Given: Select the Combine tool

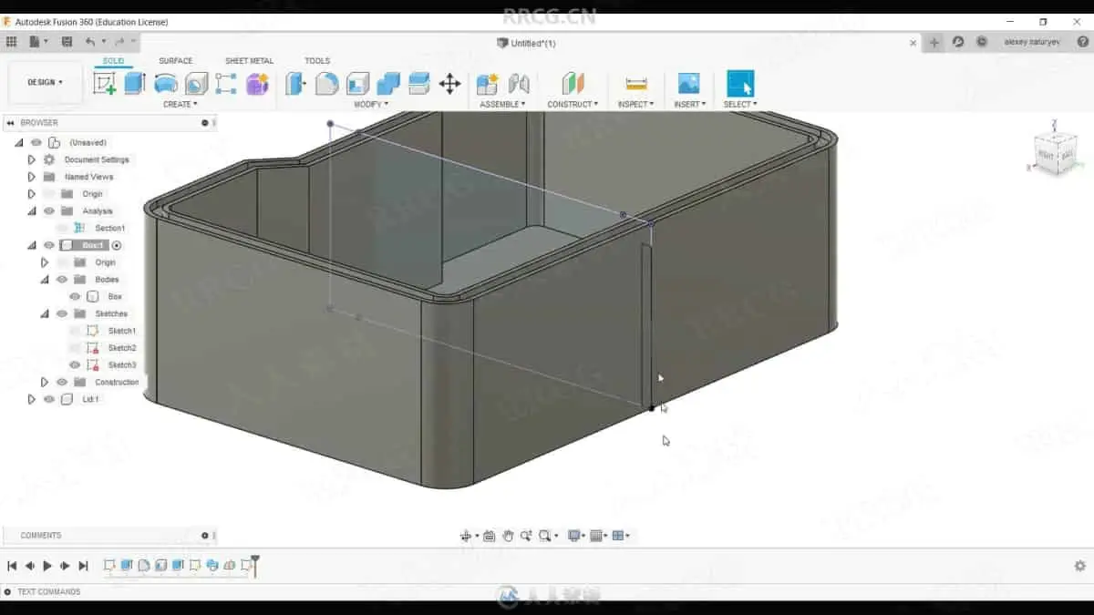Looking at the screenshot, I should click(x=388, y=84).
